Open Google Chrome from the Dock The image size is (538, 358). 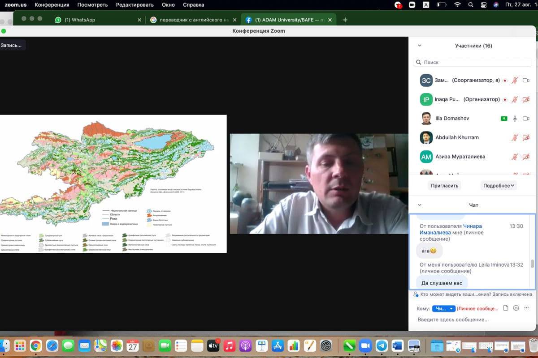click(36, 345)
